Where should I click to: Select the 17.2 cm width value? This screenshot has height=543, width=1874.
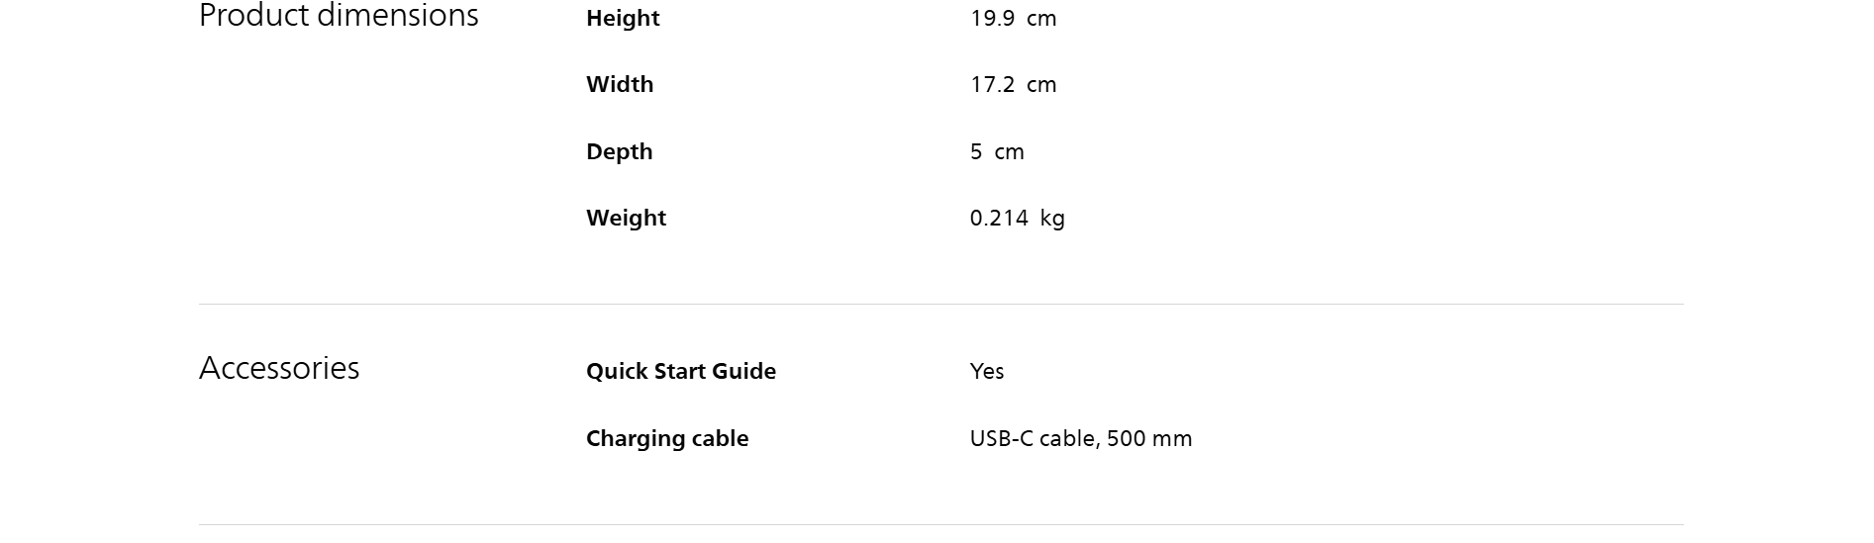coord(1013,85)
